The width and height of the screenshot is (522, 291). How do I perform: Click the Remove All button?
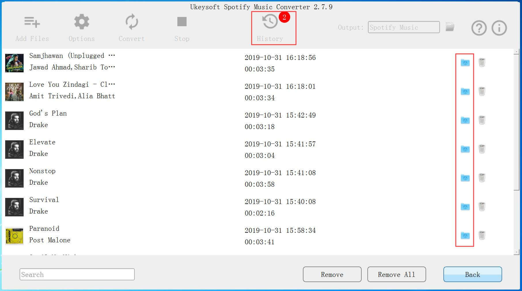[x=396, y=274]
